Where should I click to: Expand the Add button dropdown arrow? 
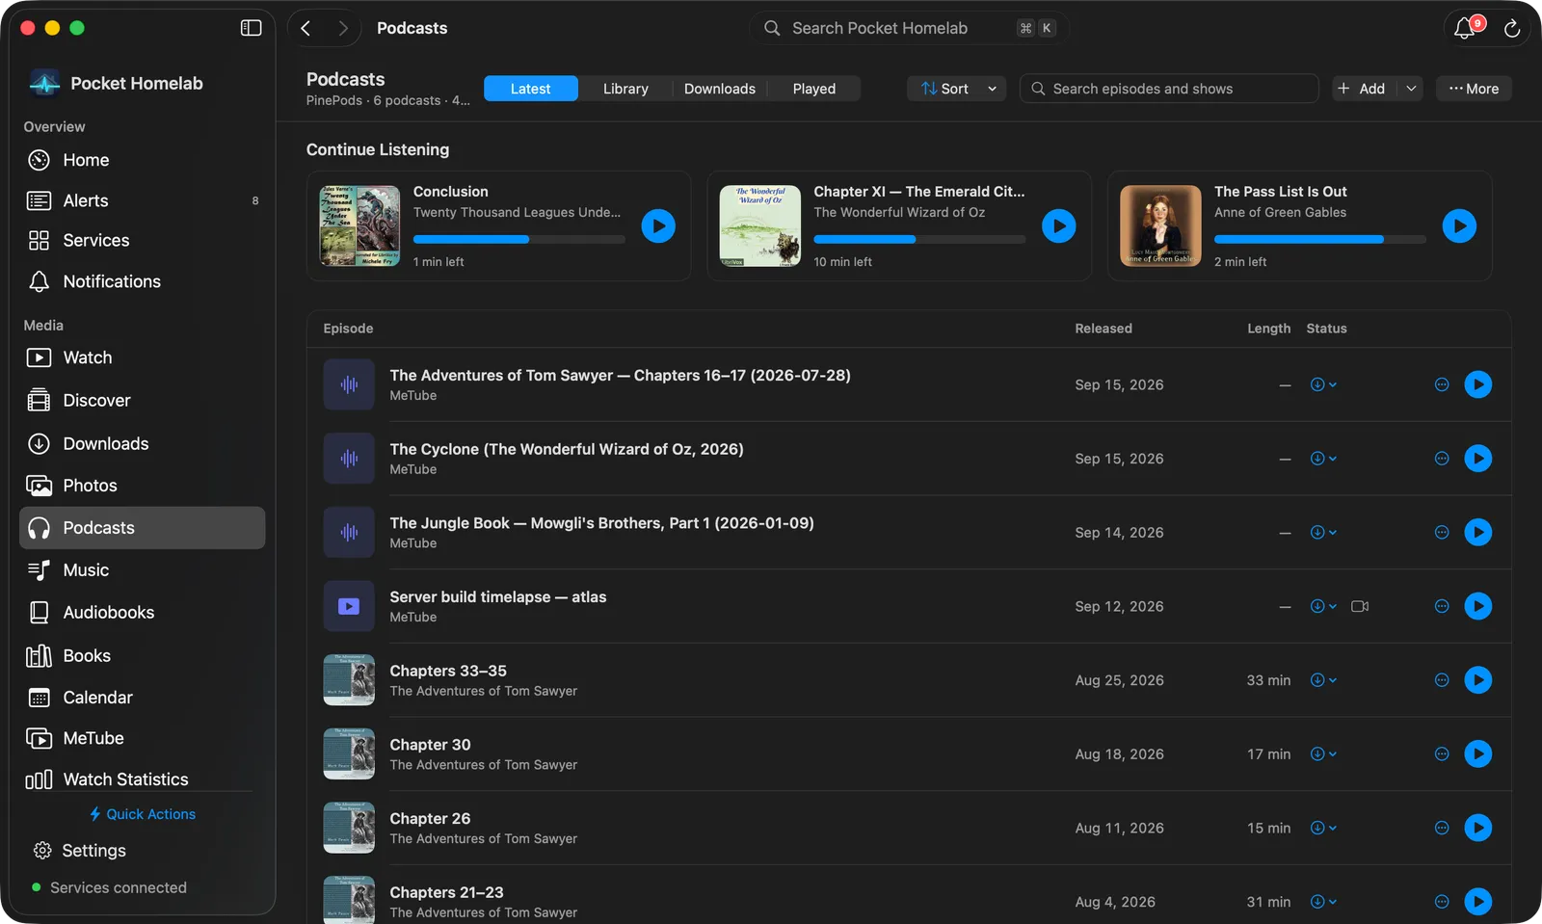(x=1411, y=89)
